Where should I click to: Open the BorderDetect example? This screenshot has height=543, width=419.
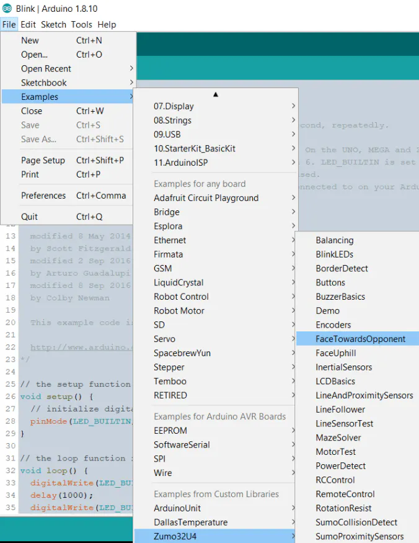(358, 268)
